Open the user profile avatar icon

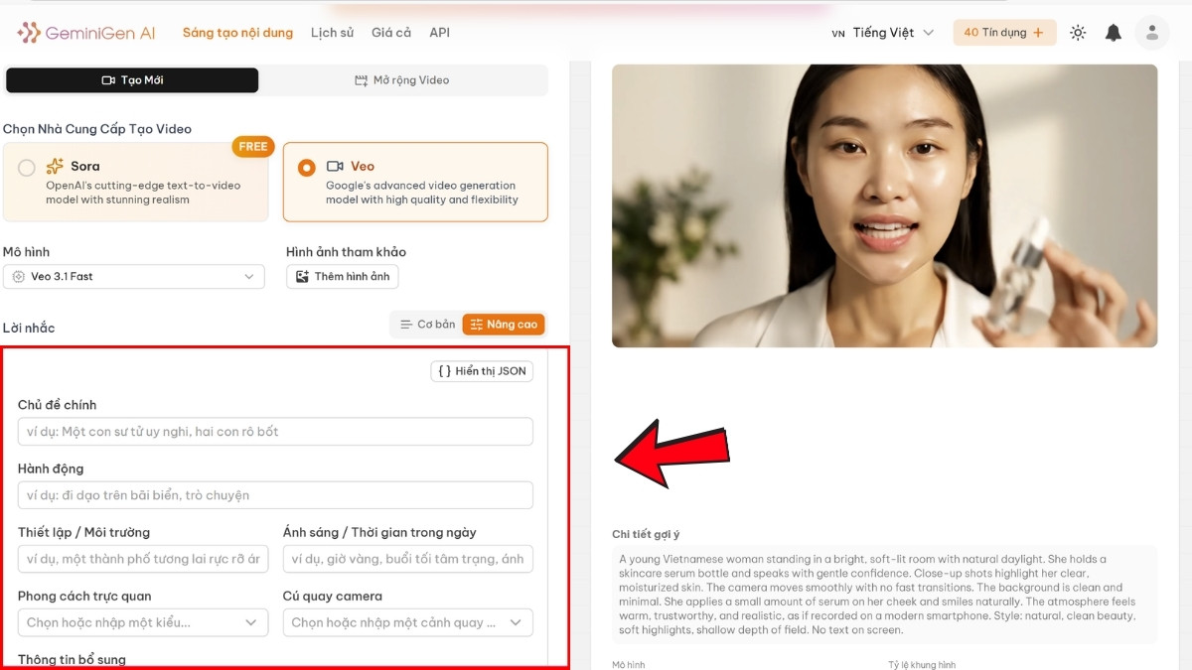[1151, 32]
